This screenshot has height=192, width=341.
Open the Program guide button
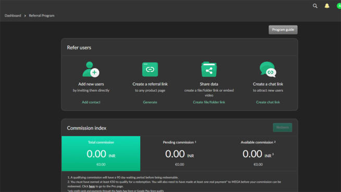pyautogui.click(x=283, y=30)
